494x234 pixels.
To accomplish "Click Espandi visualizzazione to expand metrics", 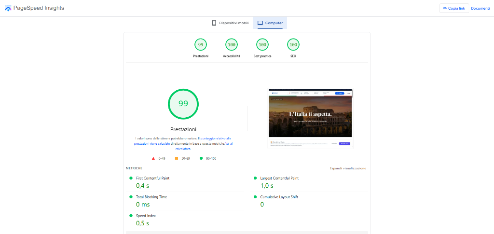I will (x=348, y=168).
